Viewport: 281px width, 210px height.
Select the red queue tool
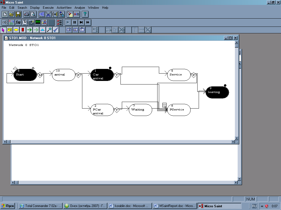pos(23,30)
